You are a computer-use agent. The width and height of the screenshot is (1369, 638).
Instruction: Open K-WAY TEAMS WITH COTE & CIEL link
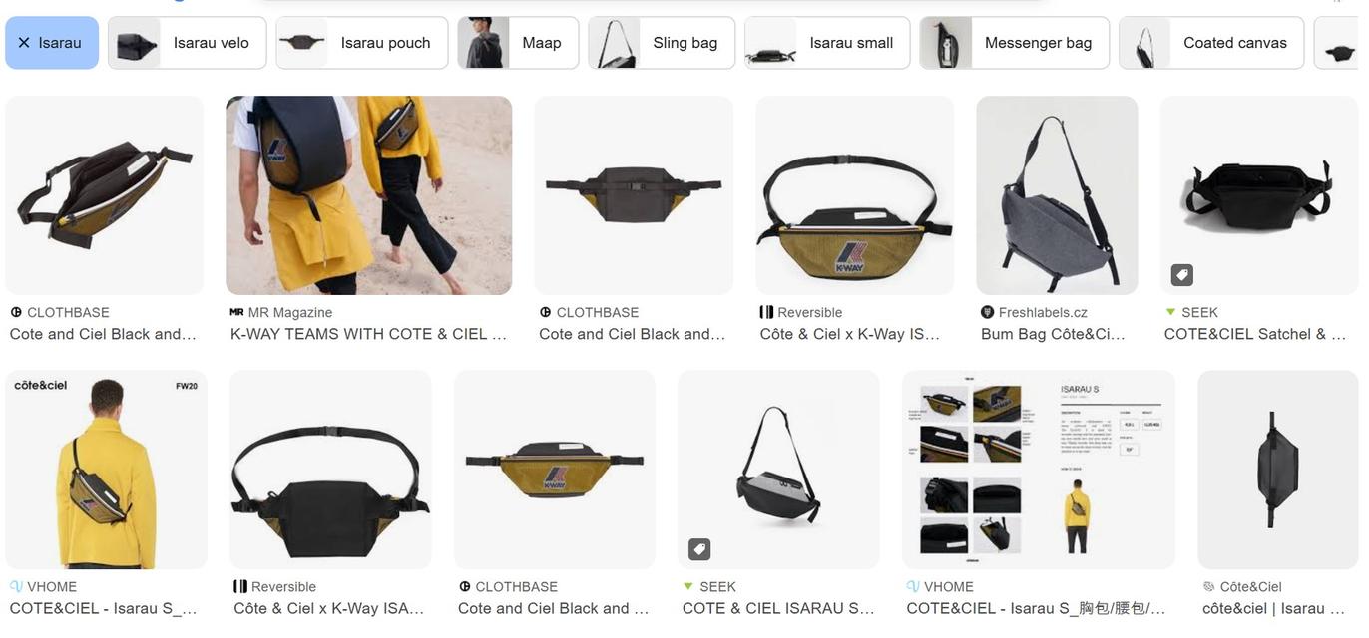tap(368, 334)
